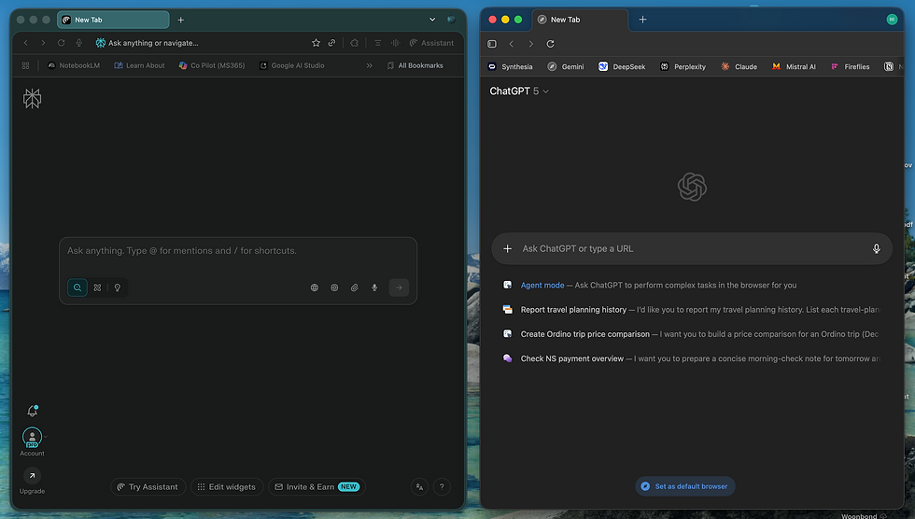Open Assistant in Comet toolbar
Screen dimensions: 915x519
click(x=431, y=43)
